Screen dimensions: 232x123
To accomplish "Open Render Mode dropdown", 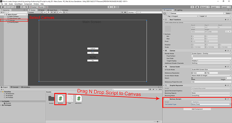I will pyautogui.click(x=211, y=53).
